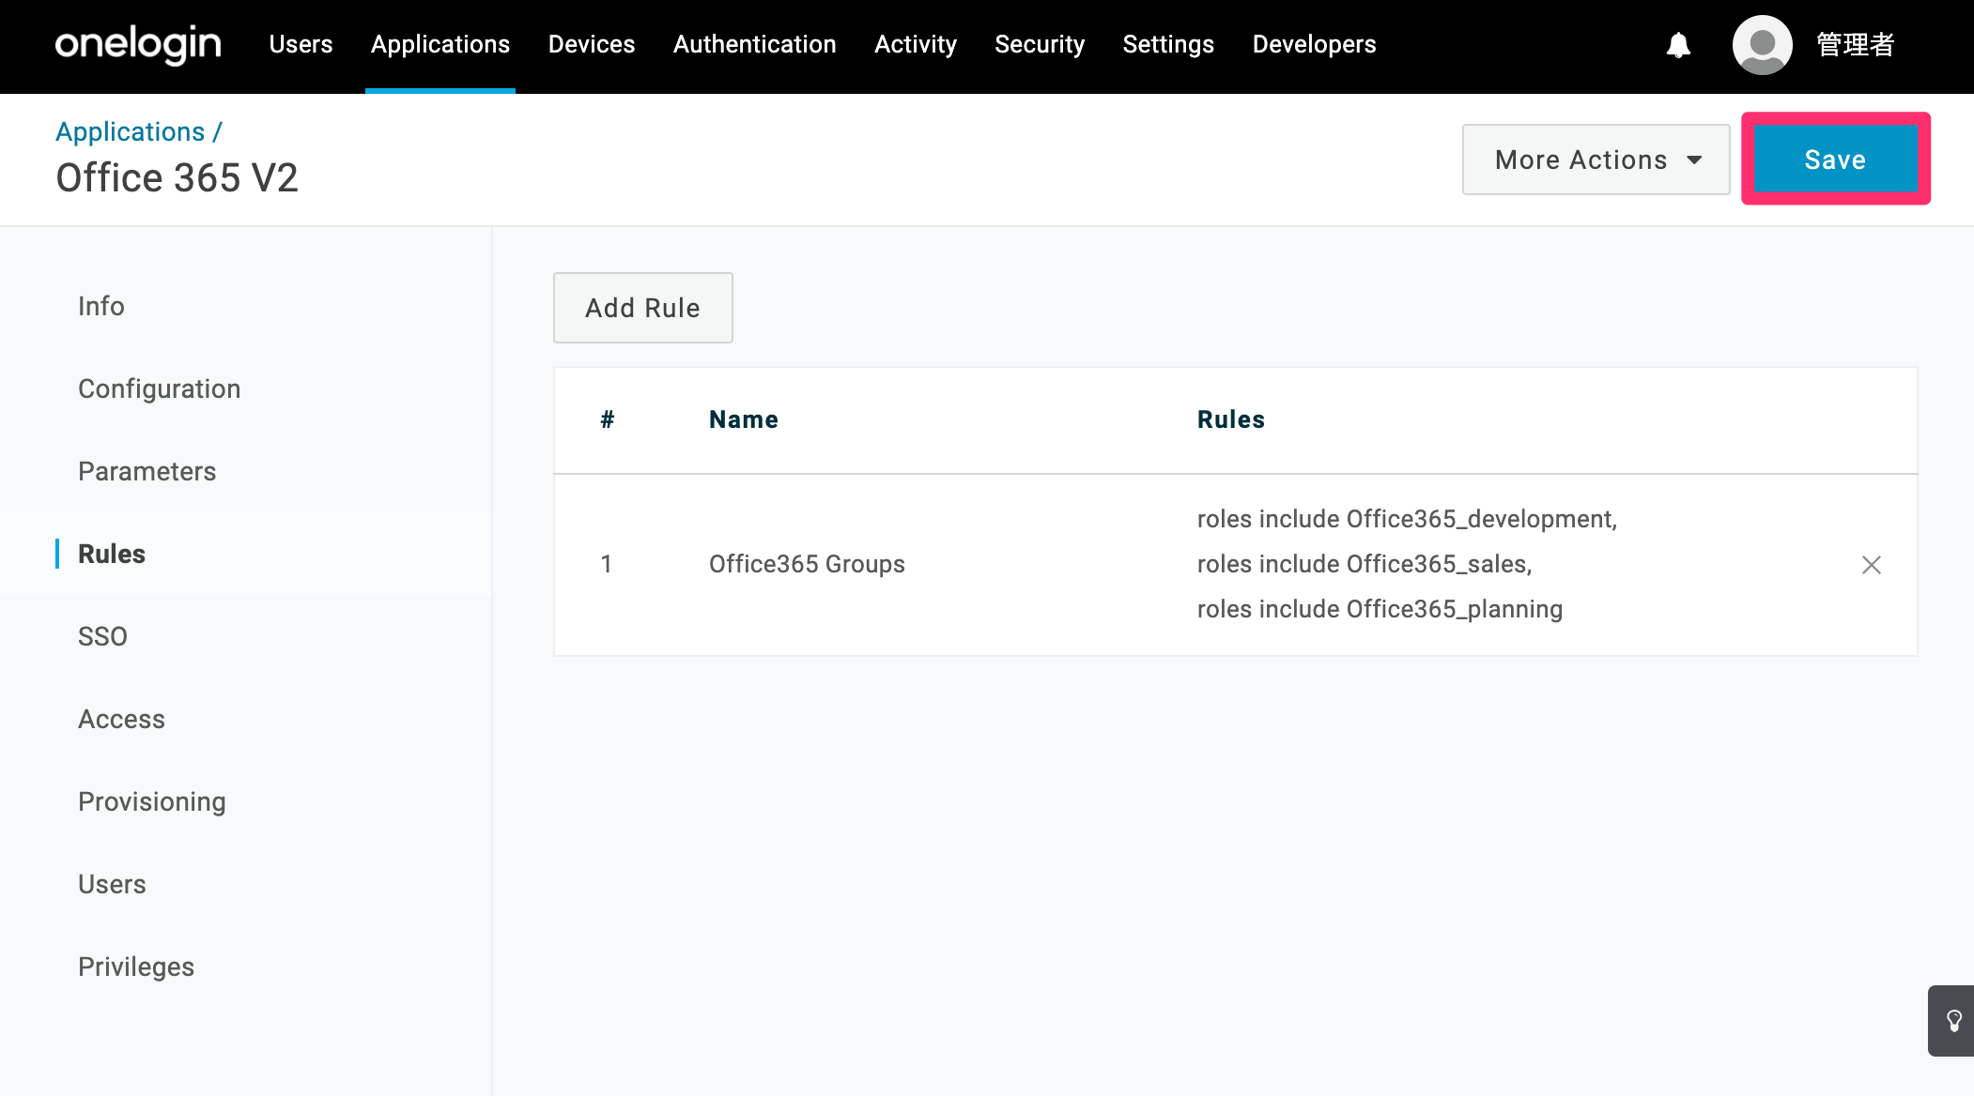Open the Users menu in navbar
Viewport: 1974px width, 1096px height.
(301, 44)
